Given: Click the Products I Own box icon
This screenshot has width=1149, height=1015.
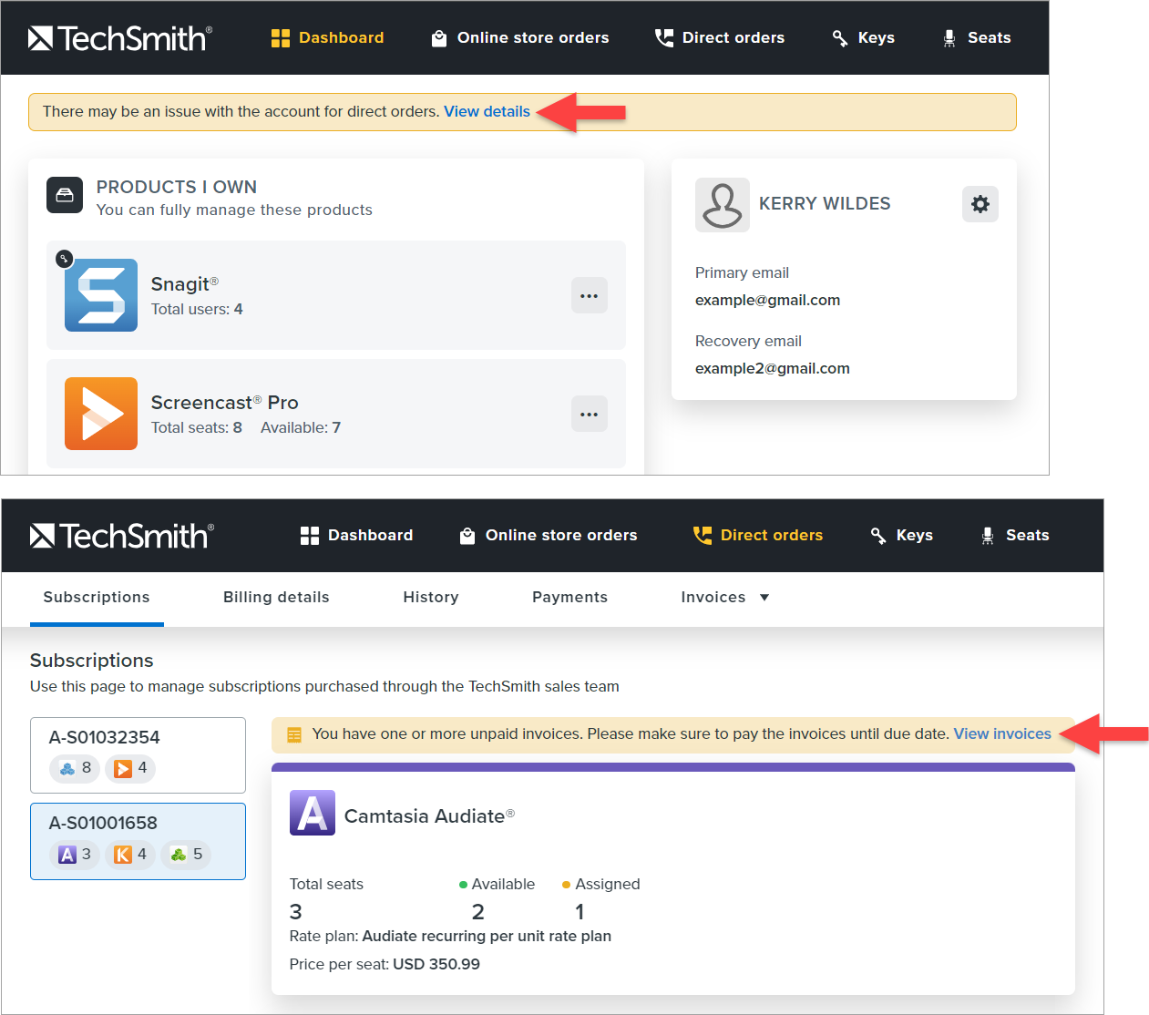Looking at the screenshot, I should [65, 196].
